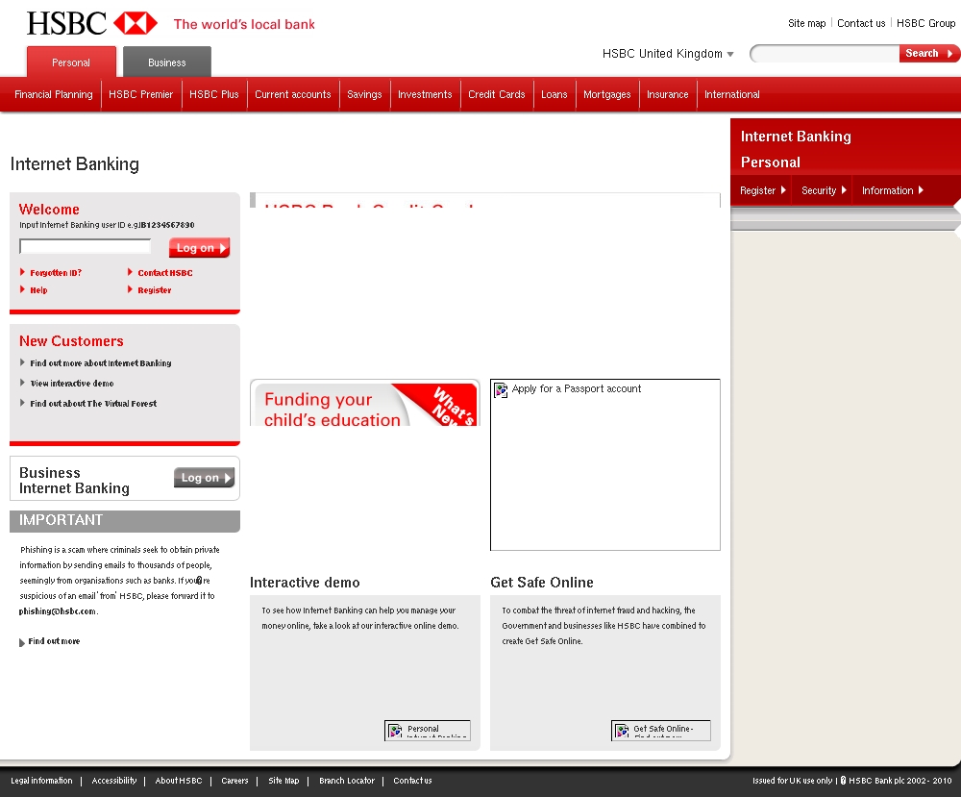Open the Help link in Welcome box
961x797 pixels.
click(38, 290)
